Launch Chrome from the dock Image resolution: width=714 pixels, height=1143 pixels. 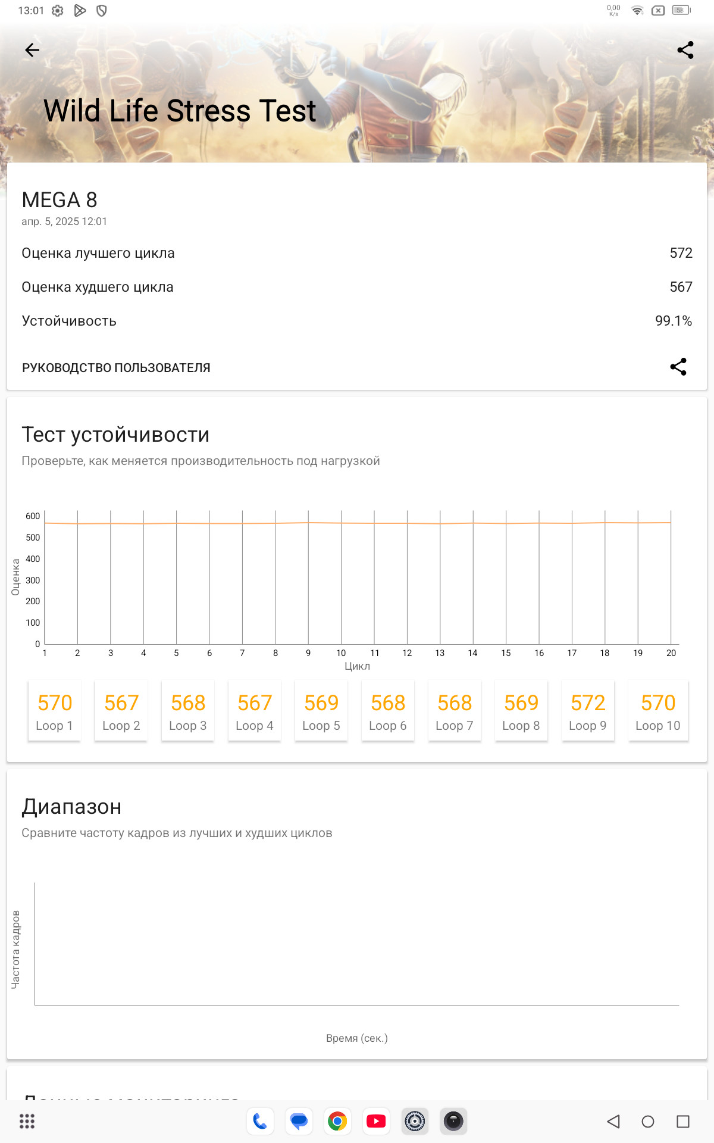point(337,1122)
